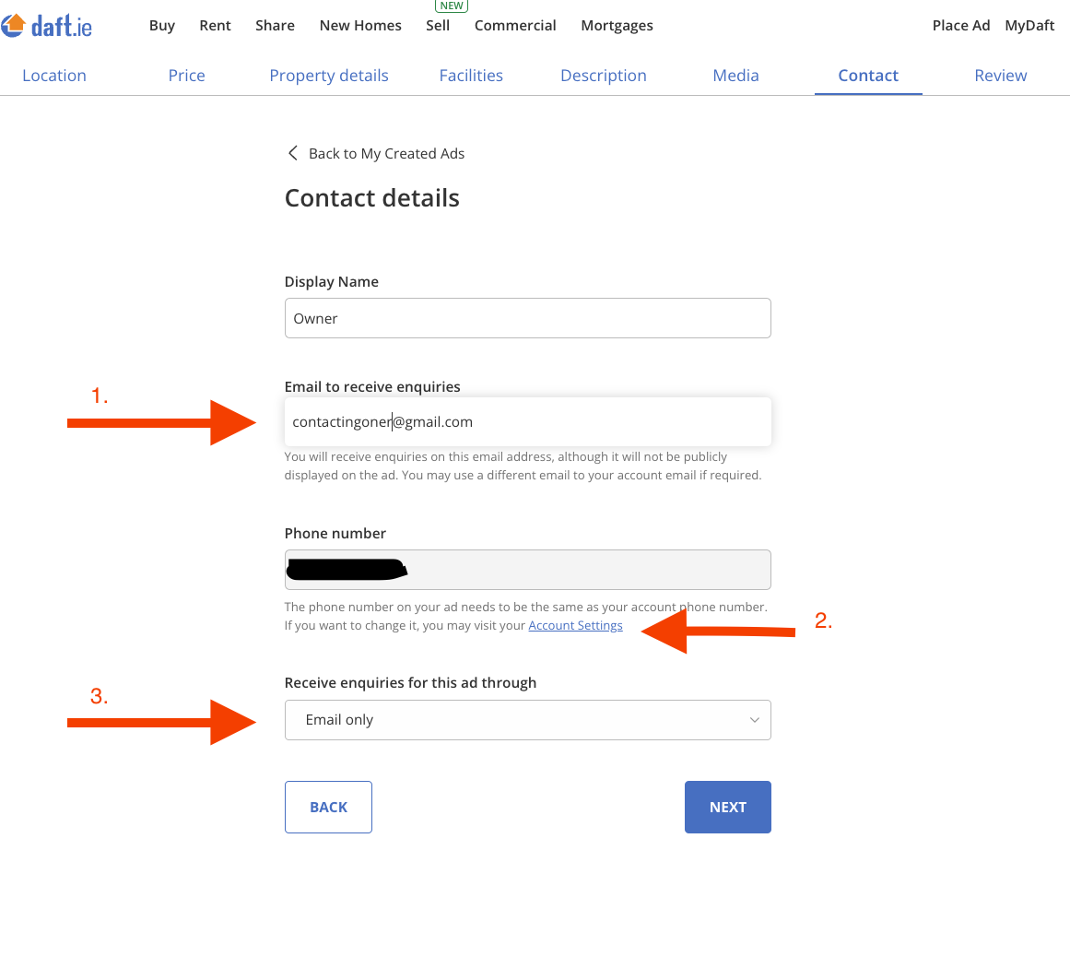Open the Media step tab
Viewport: 1070px width, 980px height.
click(x=735, y=75)
